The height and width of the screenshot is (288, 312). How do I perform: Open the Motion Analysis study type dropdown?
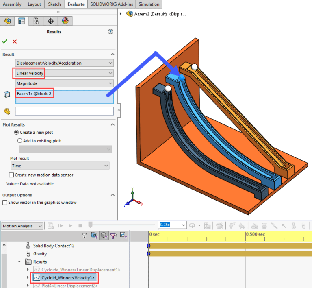coord(22,226)
